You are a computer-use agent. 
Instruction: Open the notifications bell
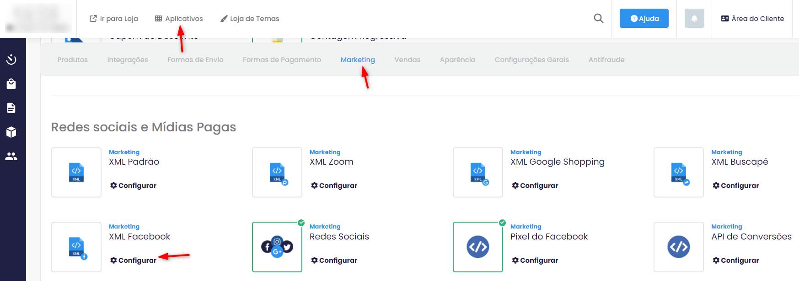(x=694, y=18)
